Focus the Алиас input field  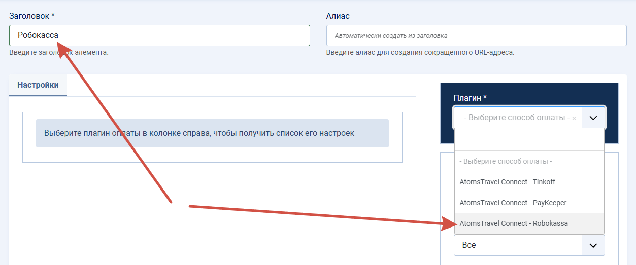[477, 35]
